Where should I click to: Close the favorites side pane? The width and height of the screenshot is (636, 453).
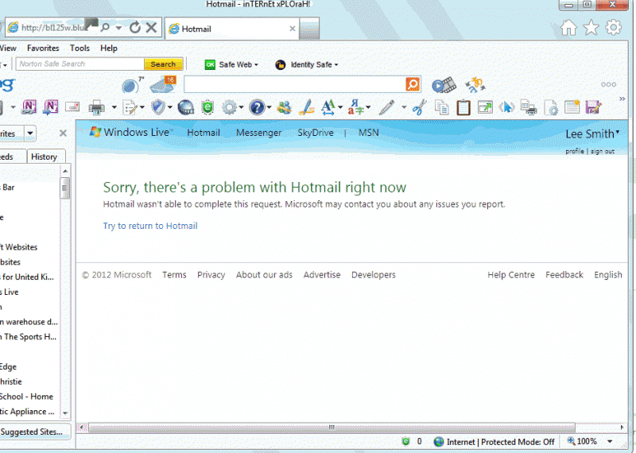(x=63, y=133)
